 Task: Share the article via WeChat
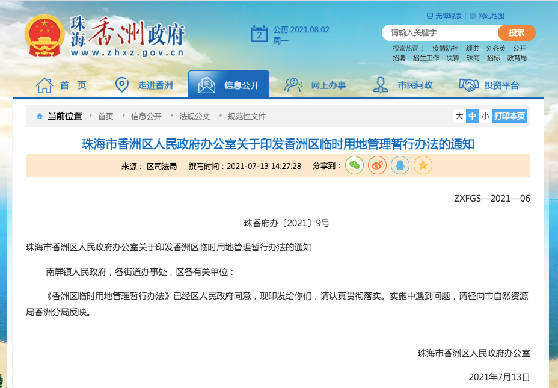point(354,165)
